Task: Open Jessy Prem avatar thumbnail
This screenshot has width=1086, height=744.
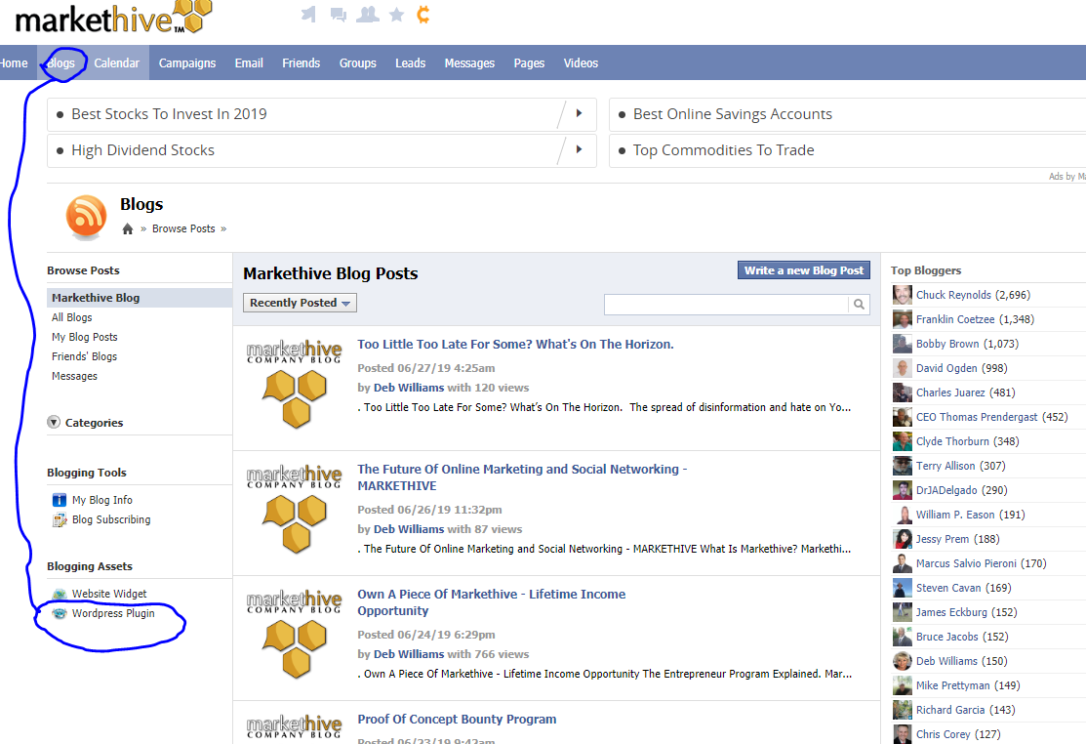Action: (903, 539)
